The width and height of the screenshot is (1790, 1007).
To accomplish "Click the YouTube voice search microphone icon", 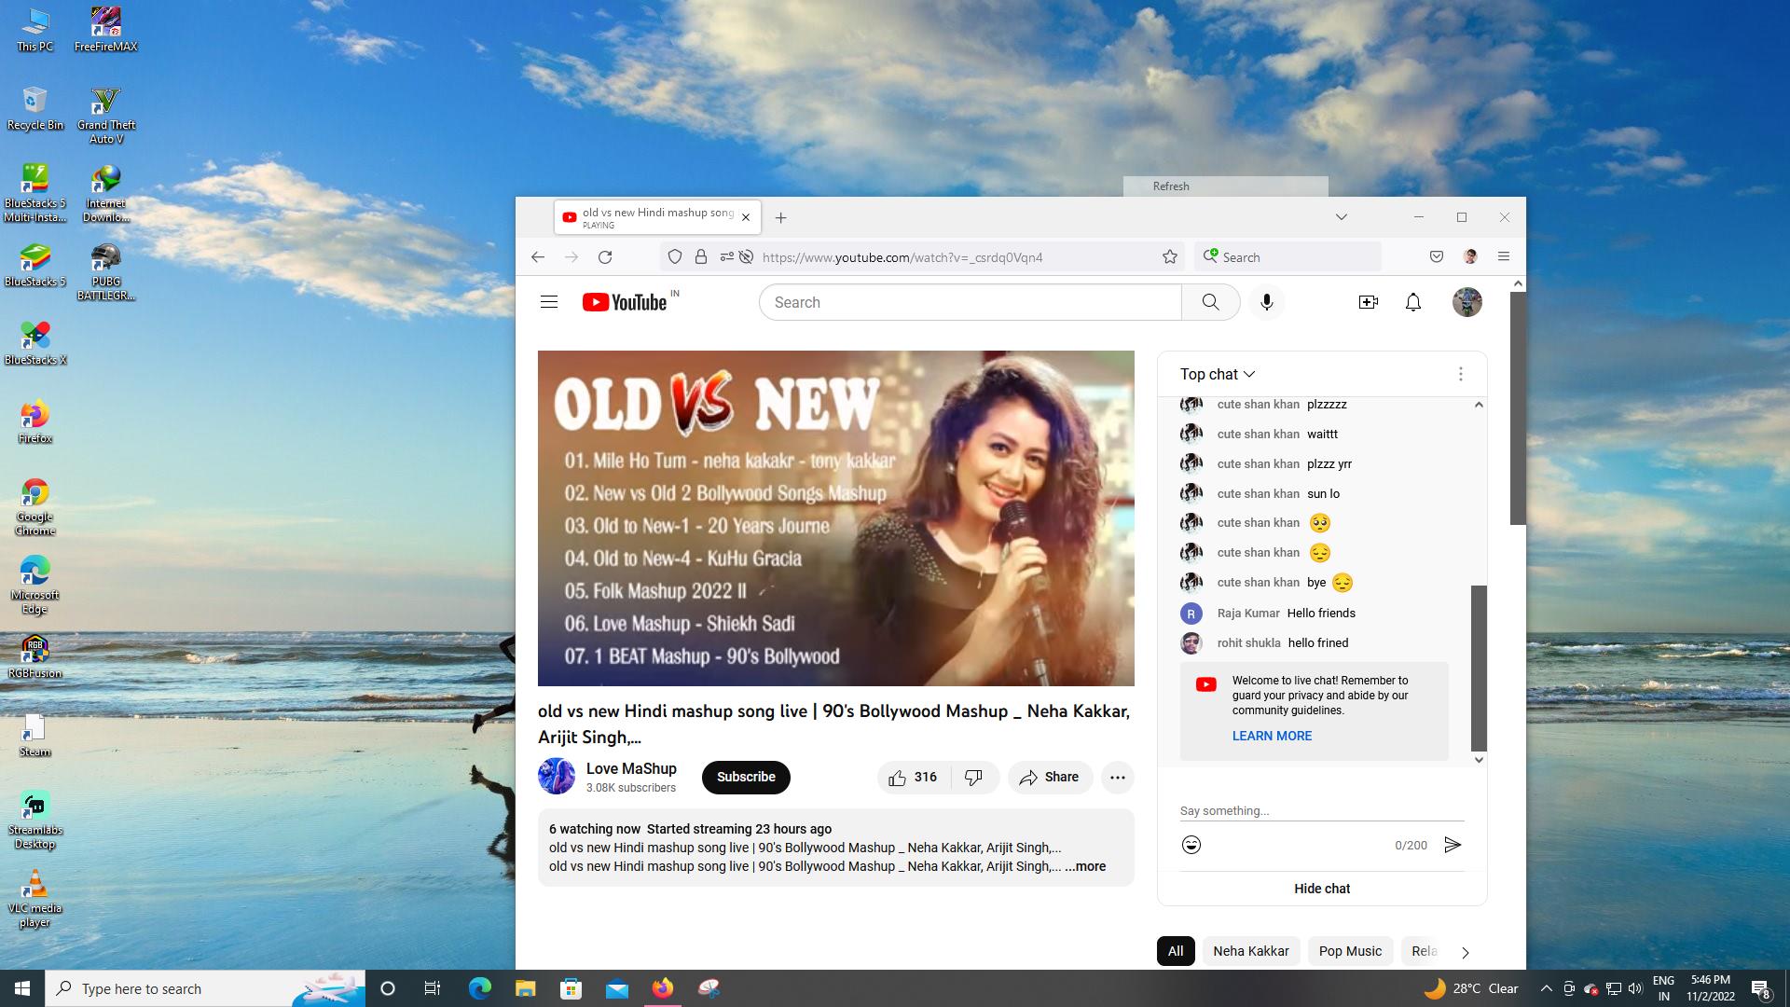I will coord(1266,302).
